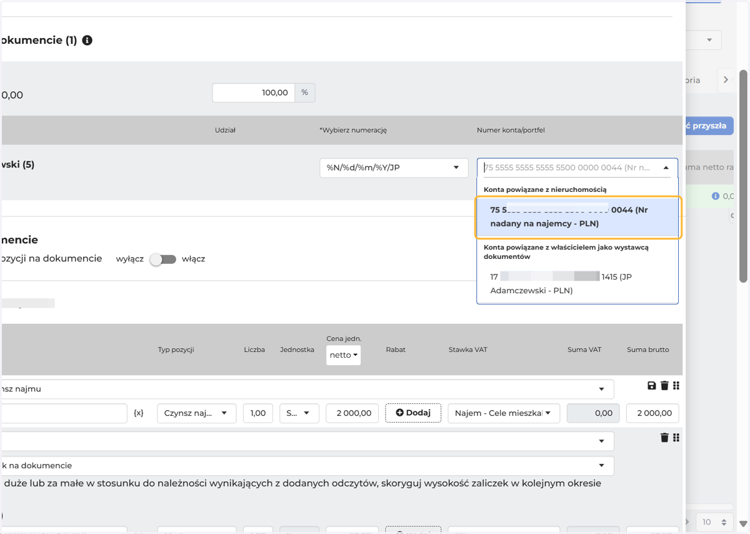Open the %N/%d/%m/%Y/JP numbering dropdown
750x534 pixels.
[394, 168]
